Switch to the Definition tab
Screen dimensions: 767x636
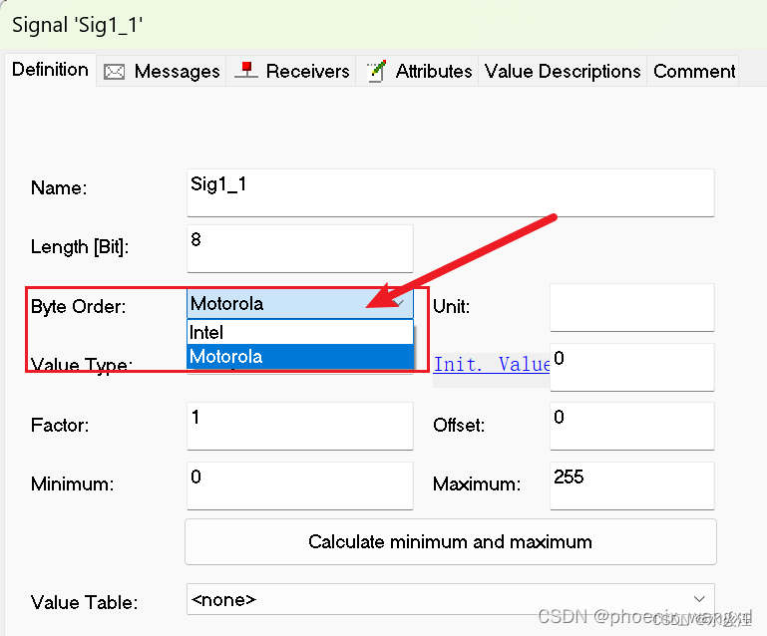click(51, 70)
